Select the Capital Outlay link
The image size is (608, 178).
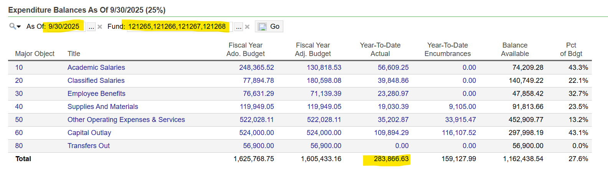pyautogui.click(x=89, y=133)
